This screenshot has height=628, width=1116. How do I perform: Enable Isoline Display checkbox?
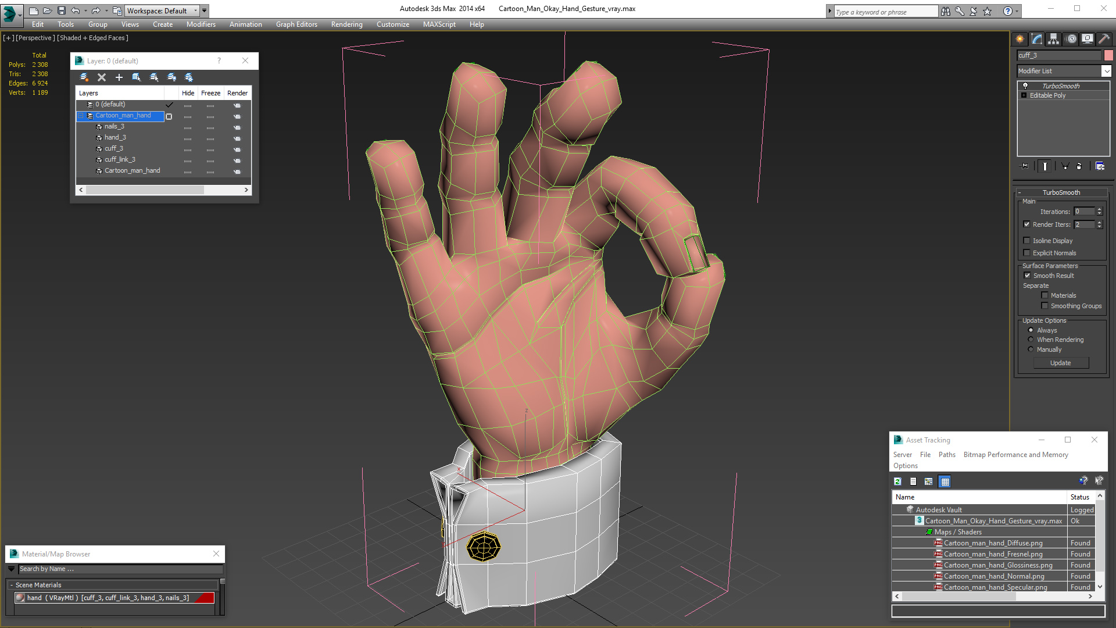(1026, 241)
